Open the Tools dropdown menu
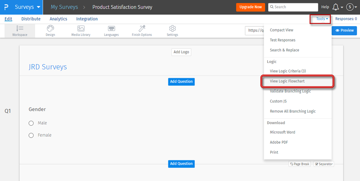This screenshot has height=181, width=360. 322,19
